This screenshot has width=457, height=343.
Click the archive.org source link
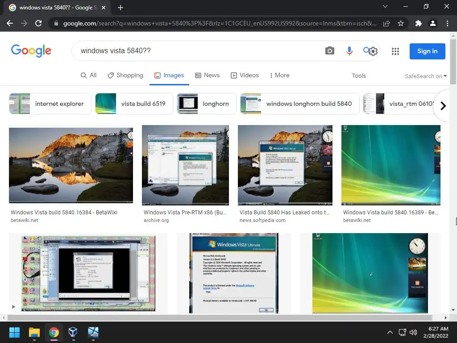156,220
